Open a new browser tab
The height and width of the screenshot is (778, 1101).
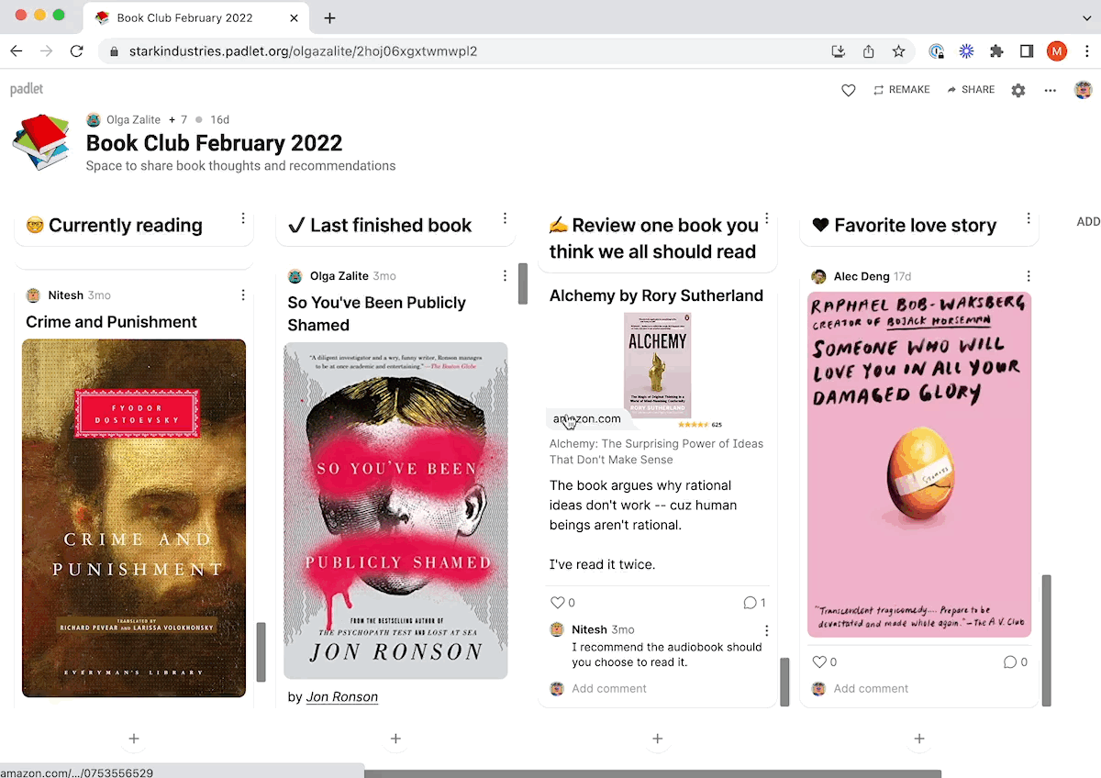tap(330, 18)
